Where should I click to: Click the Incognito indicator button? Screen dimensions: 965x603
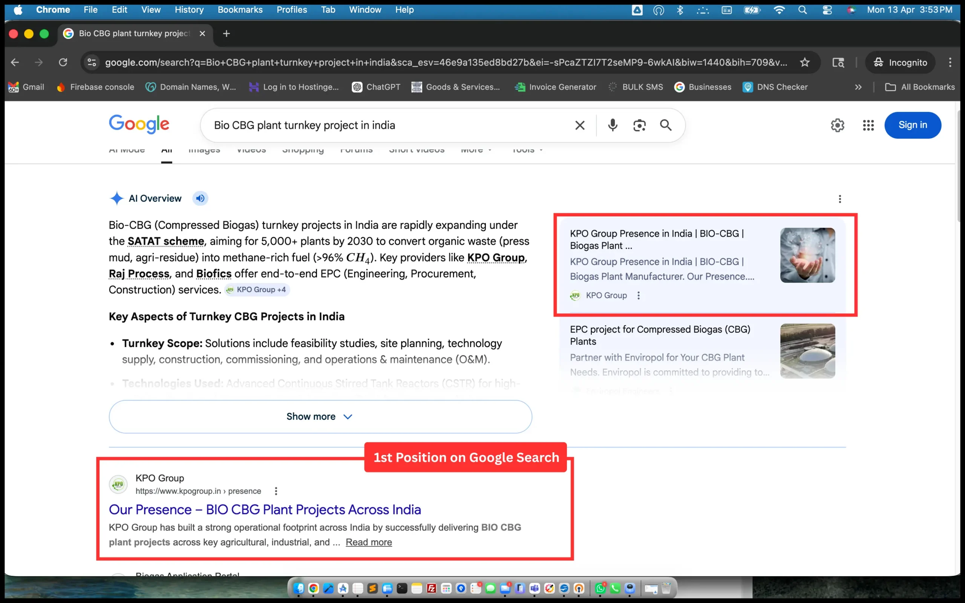tap(900, 62)
